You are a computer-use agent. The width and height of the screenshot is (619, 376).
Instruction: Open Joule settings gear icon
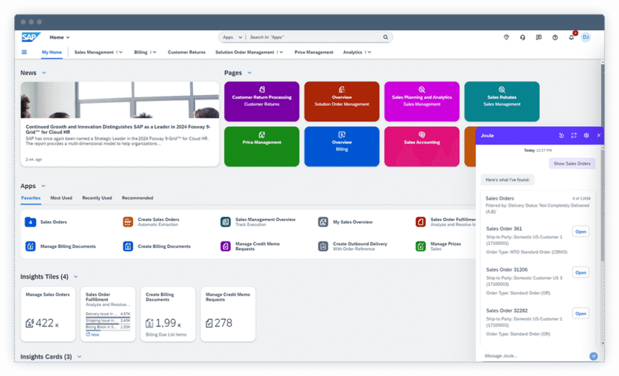586,135
